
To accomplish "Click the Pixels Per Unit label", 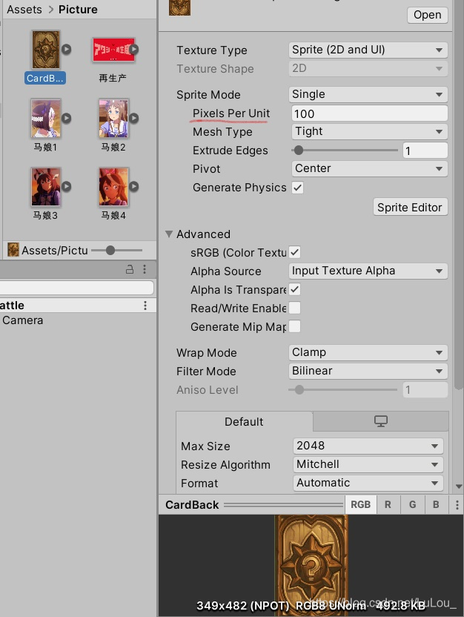I will pos(231,113).
